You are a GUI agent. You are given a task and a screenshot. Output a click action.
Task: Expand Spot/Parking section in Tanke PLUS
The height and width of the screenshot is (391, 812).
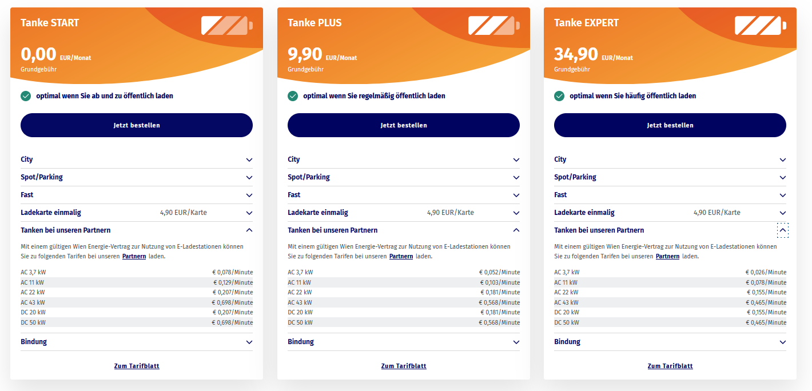[x=516, y=178]
